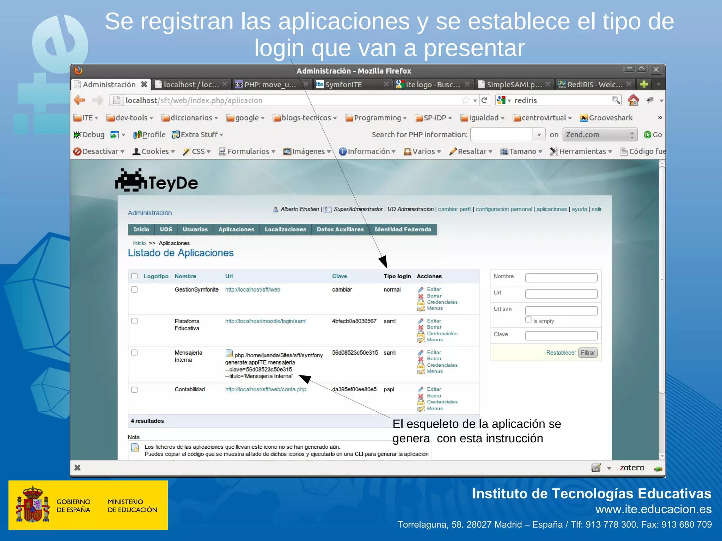
Task: Switch to the RedIRIS - Welc... tab
Action: coord(595,85)
